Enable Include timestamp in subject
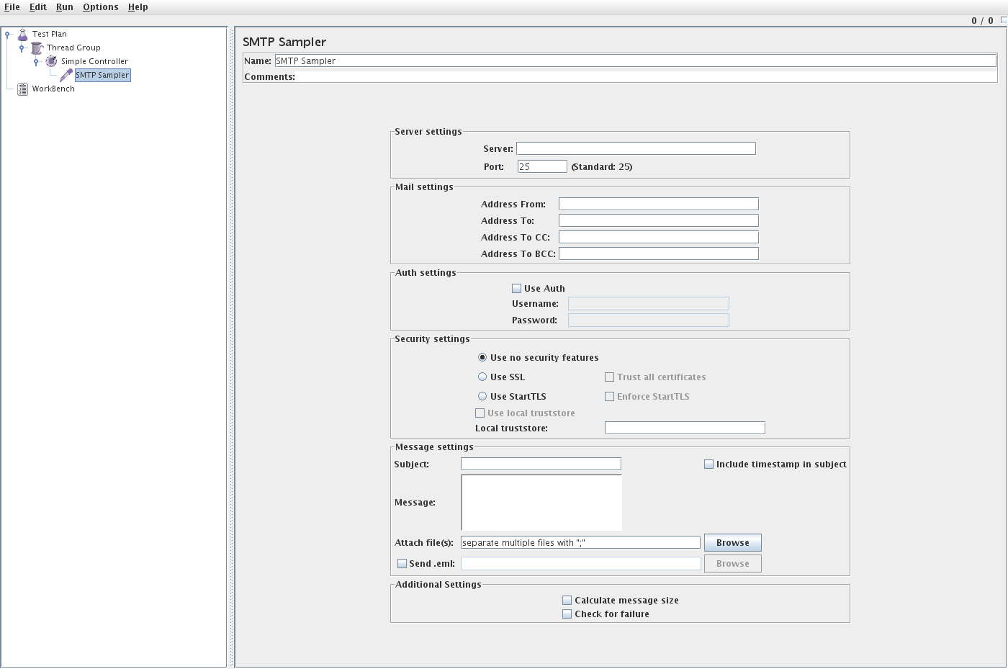1008x669 pixels. [708, 464]
